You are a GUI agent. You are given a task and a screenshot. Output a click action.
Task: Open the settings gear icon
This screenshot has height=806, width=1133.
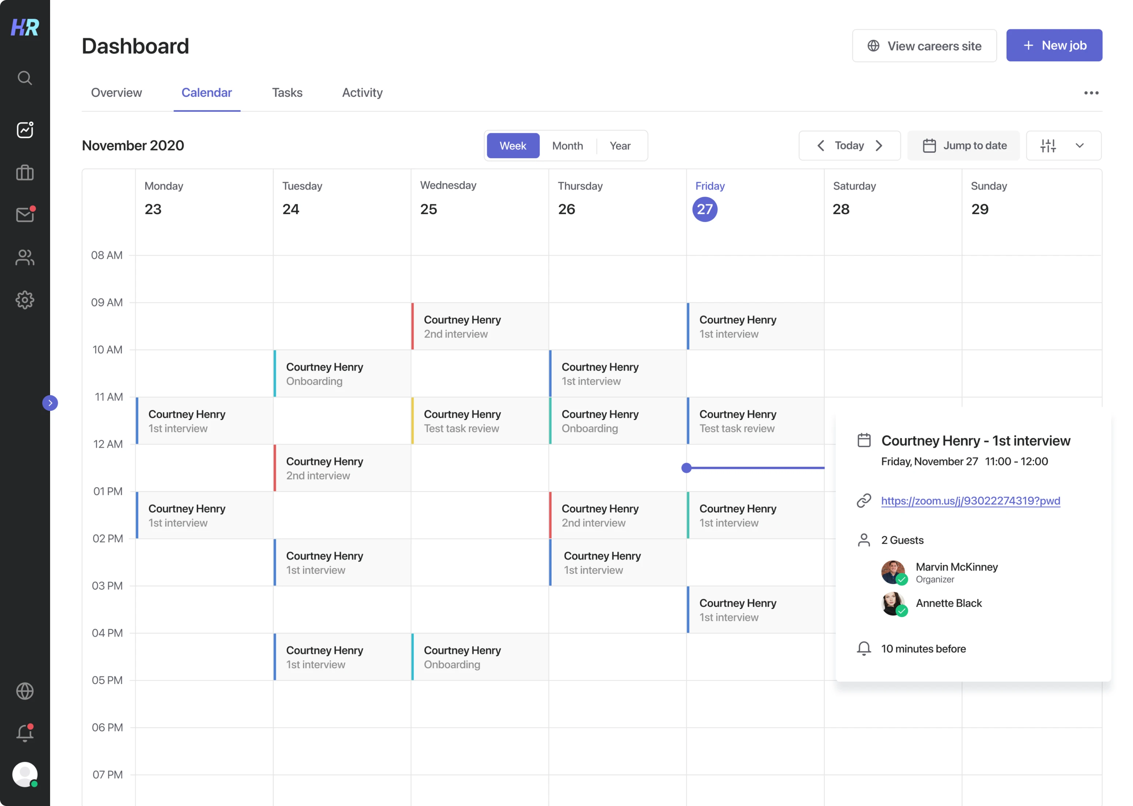(24, 300)
